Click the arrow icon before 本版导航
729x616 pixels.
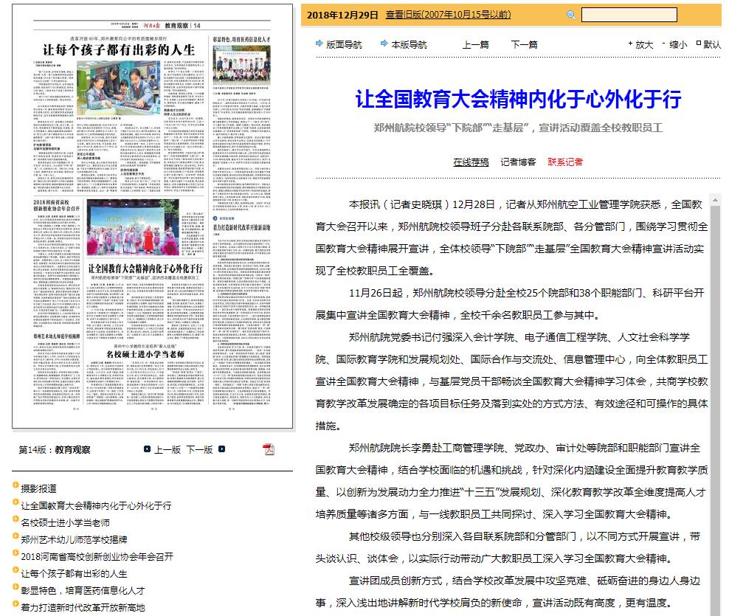[384, 44]
